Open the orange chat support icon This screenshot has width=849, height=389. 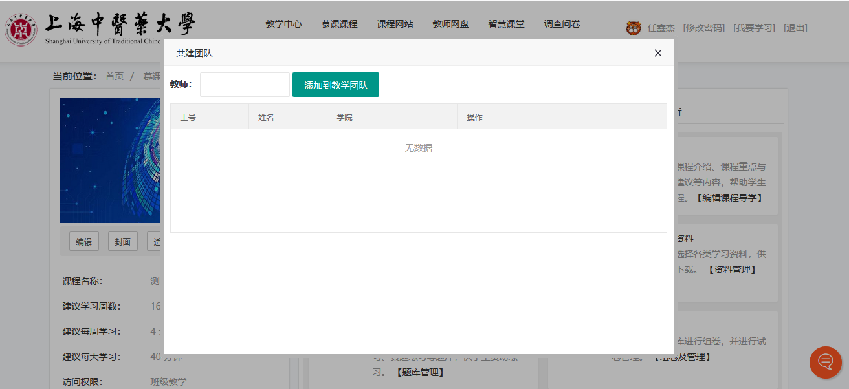pyautogui.click(x=825, y=362)
